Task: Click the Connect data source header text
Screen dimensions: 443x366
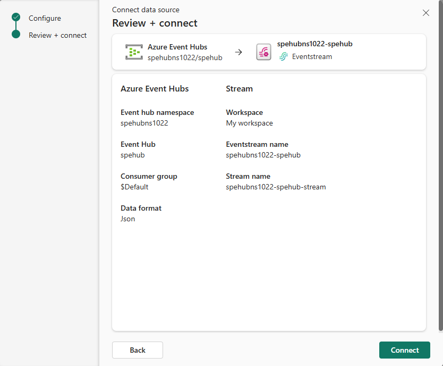Action: 146,10
